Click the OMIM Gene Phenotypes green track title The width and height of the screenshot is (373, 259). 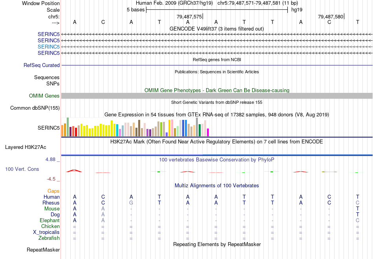[x=217, y=91]
